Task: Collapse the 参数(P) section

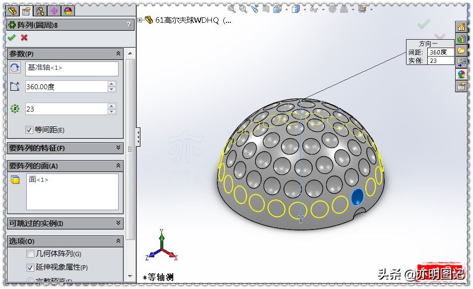Action: click(x=118, y=54)
